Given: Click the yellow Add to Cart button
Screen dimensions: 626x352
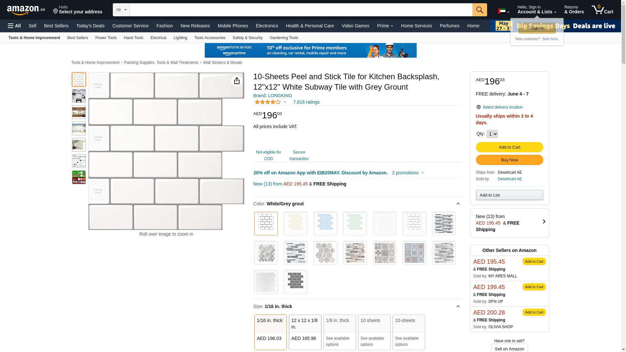Looking at the screenshot, I should coord(509,147).
